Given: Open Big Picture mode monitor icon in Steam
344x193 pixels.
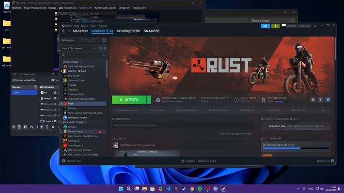Looking at the screenshot, I should point(316,26).
